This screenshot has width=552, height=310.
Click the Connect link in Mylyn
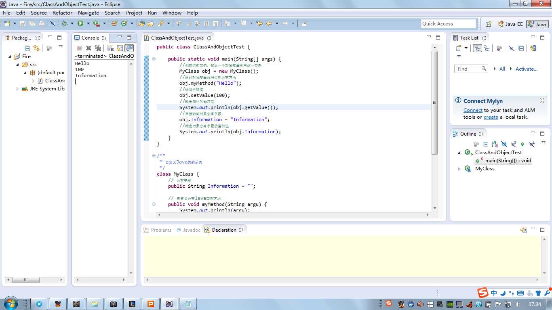(473, 110)
